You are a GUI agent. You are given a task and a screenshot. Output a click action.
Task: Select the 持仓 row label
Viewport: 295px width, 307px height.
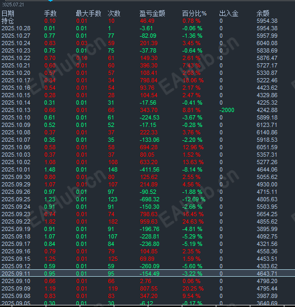tap(8, 21)
